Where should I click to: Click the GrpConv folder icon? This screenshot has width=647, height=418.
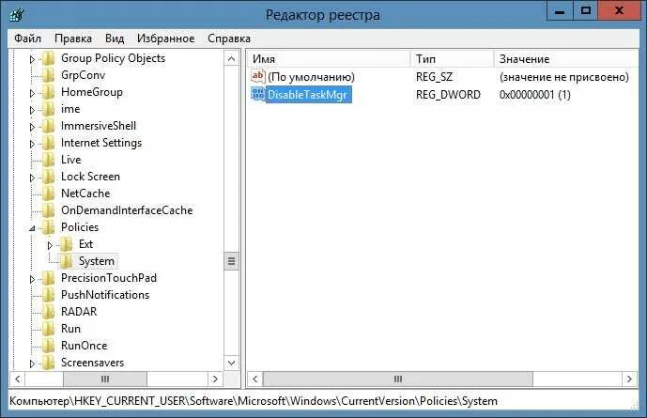tap(49, 75)
